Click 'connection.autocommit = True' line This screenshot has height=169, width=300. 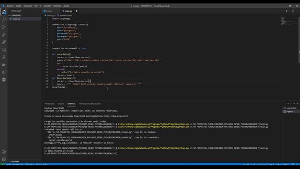click(69, 48)
